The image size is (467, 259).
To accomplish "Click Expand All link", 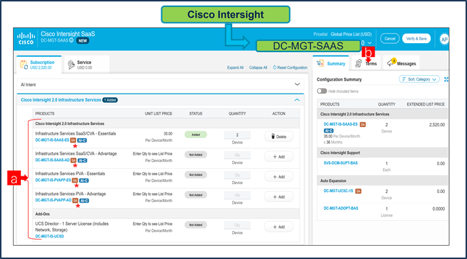I will [236, 67].
